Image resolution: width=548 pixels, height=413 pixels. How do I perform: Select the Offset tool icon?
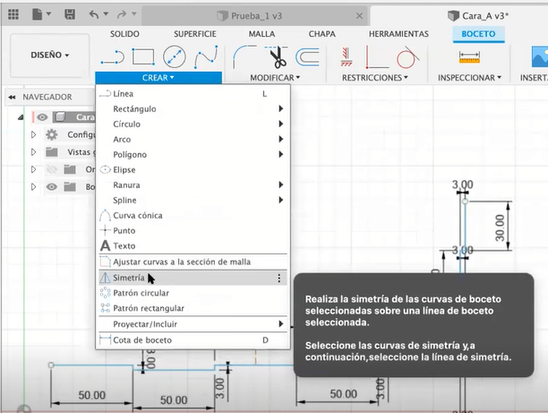[x=307, y=57]
